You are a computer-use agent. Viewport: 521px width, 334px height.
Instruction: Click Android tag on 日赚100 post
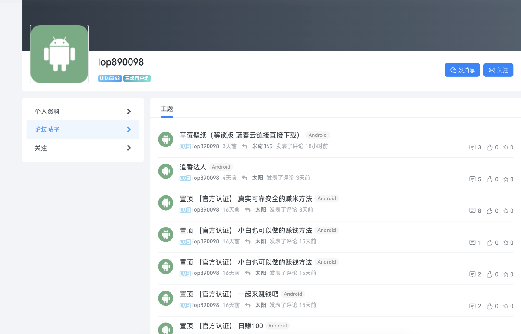pos(277,326)
